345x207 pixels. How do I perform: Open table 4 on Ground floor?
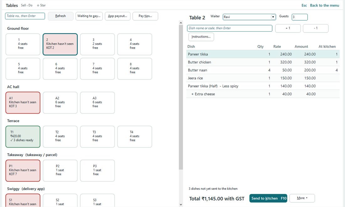[135, 44]
